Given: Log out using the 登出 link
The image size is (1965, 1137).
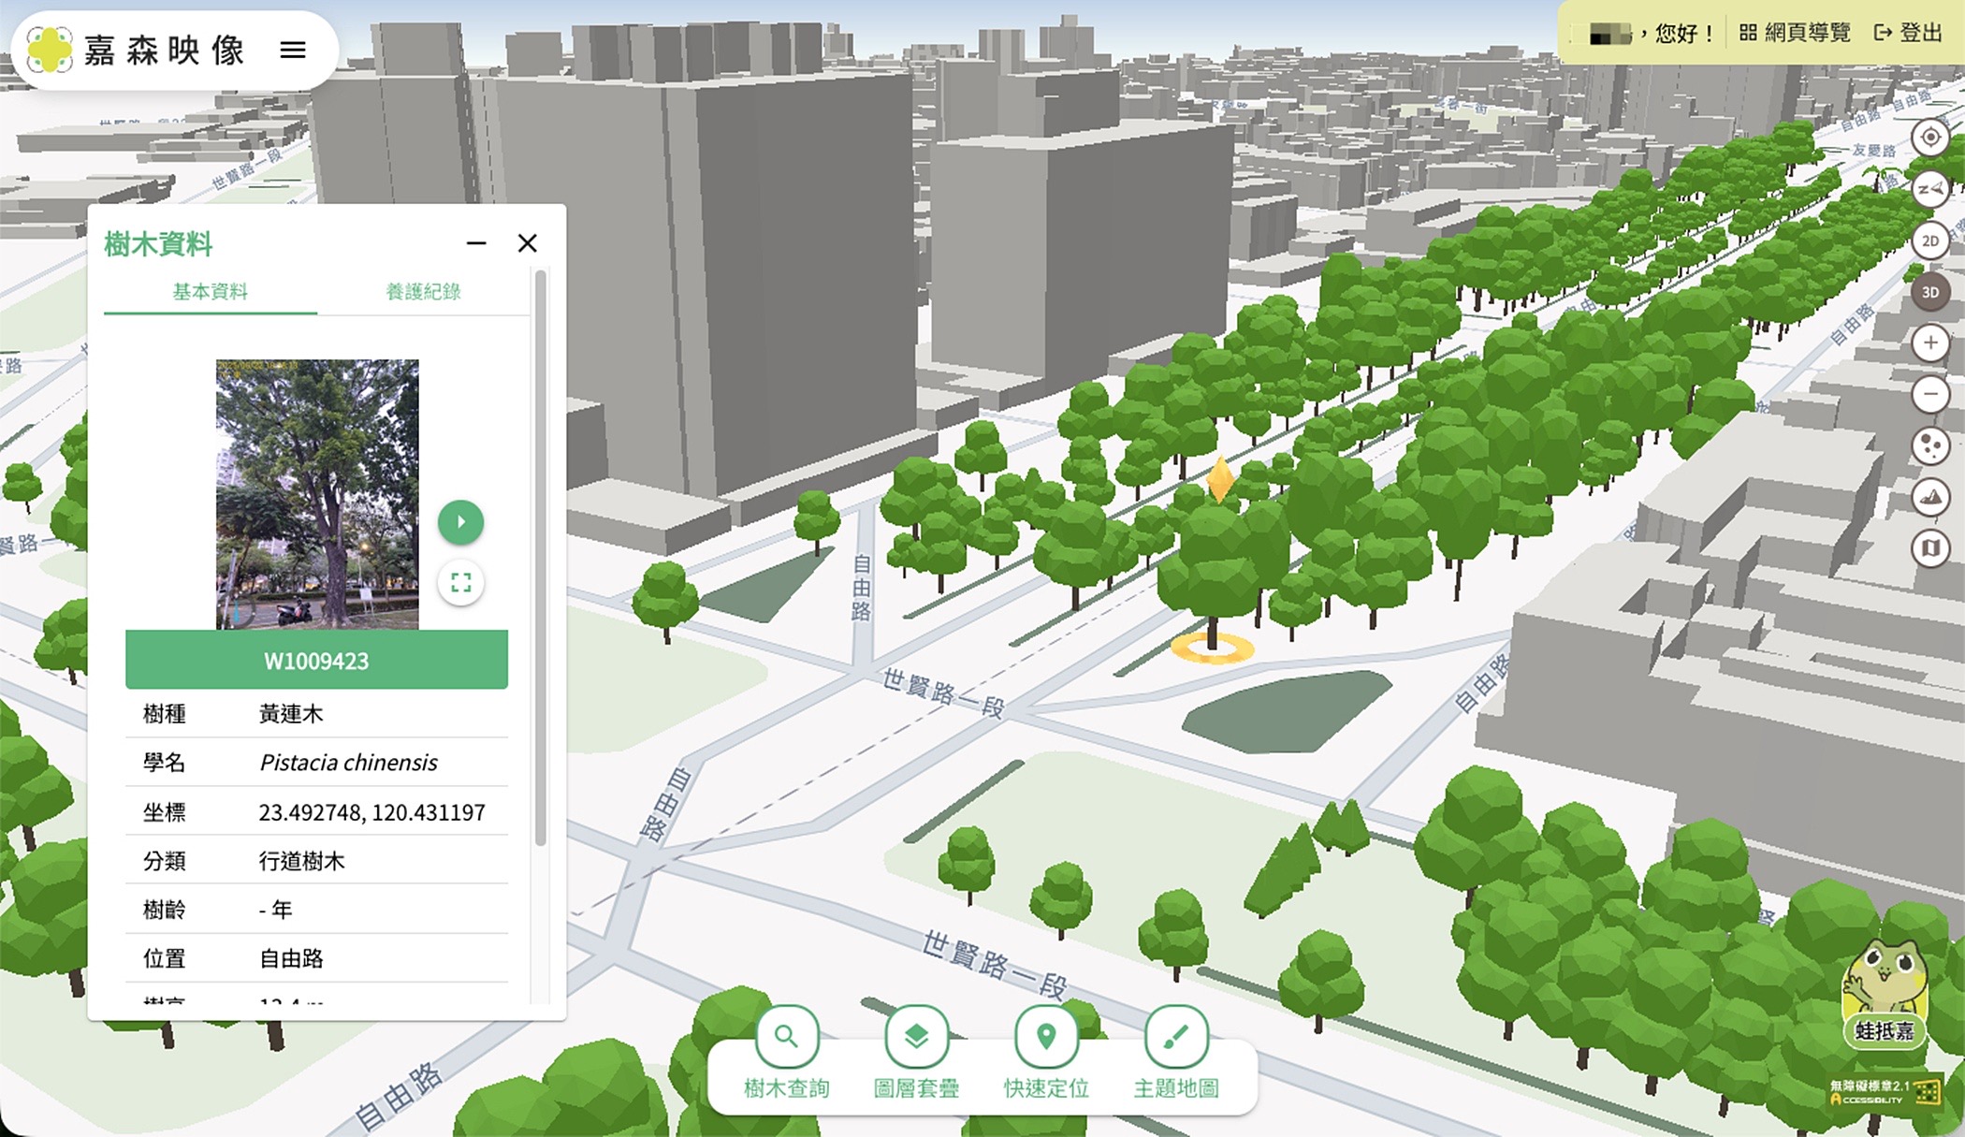Looking at the screenshot, I should click(1908, 33).
